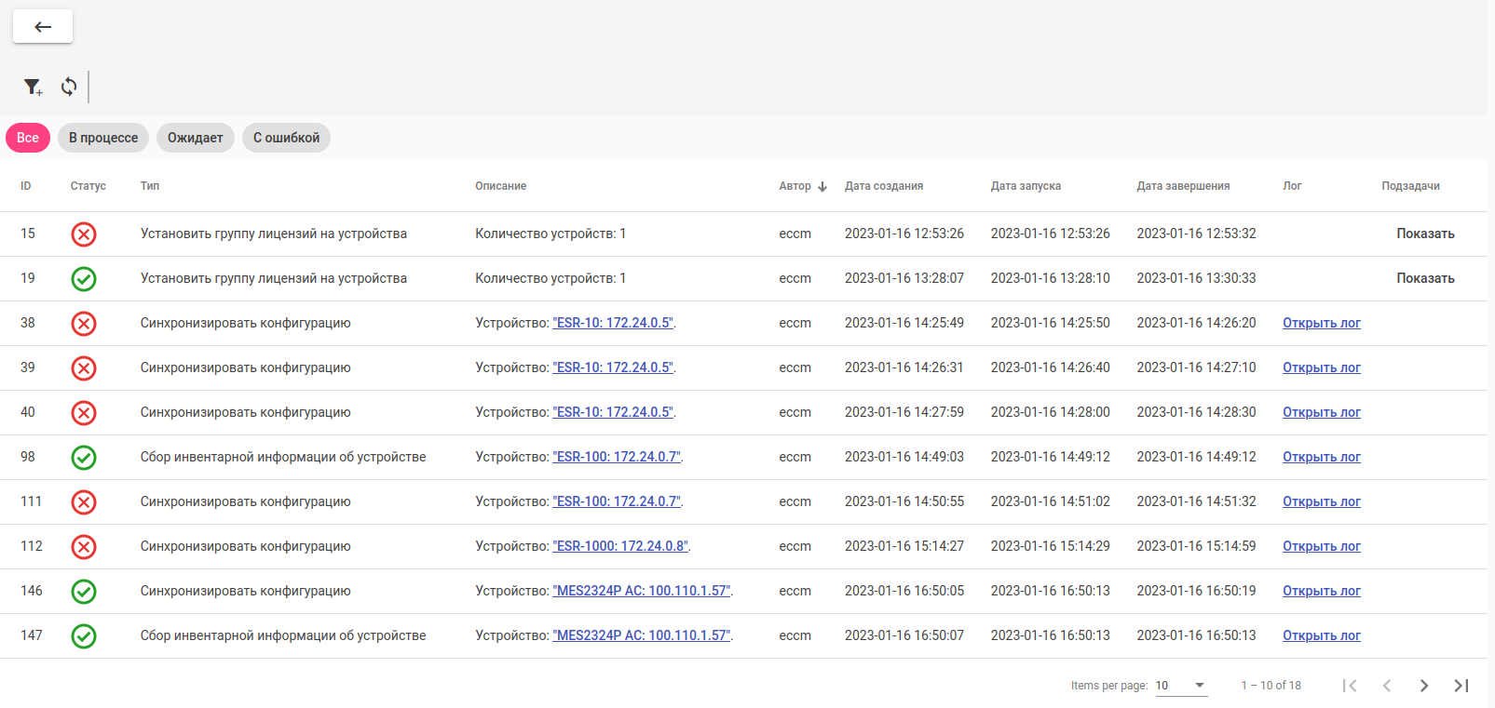Jump to last page of tasks
This screenshot has height=708, width=1495.
(x=1461, y=686)
